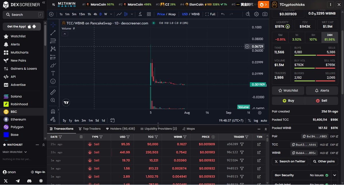This screenshot has width=344, height=185.
Task: Select the 24H price change period
Action: coord(330,37)
